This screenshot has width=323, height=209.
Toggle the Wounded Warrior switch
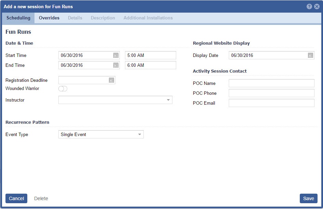(x=63, y=89)
